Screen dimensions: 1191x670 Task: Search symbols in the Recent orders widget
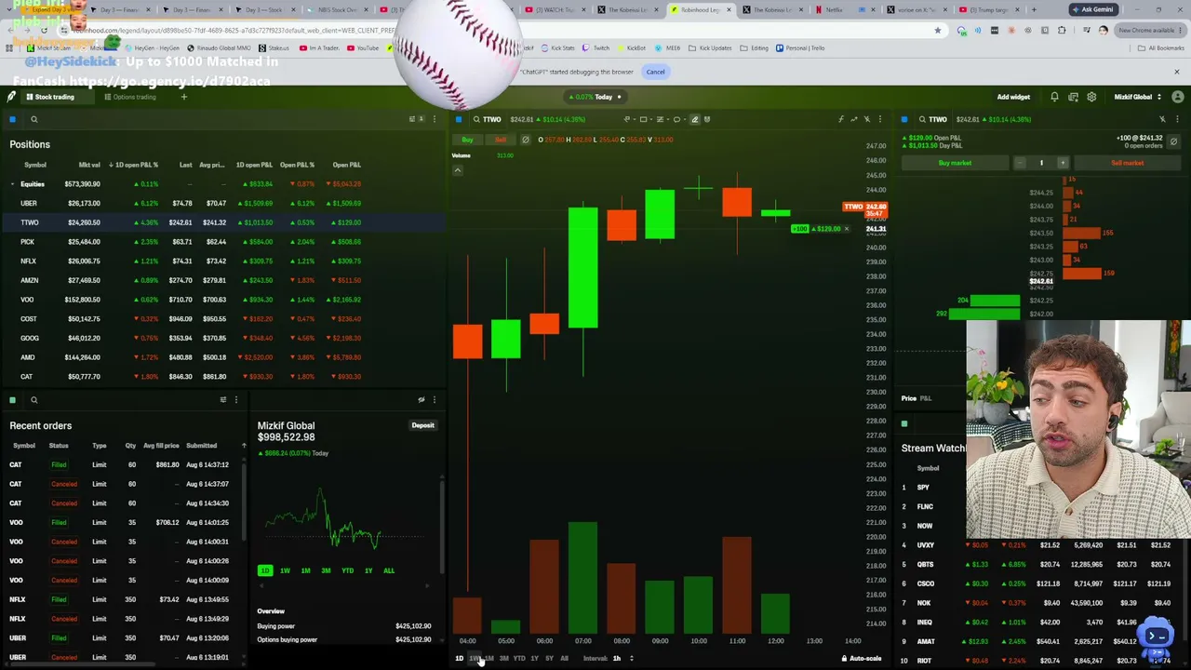pyautogui.click(x=33, y=400)
